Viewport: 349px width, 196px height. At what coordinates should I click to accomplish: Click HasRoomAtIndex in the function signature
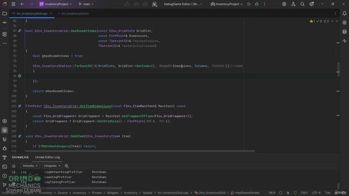[83, 31]
